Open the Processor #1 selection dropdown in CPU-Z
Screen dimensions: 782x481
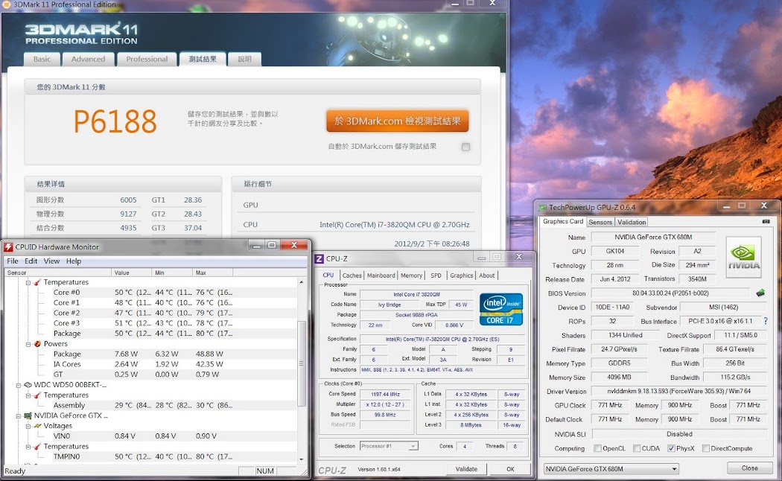click(x=389, y=446)
